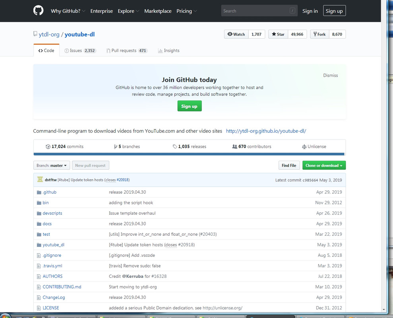
Task: Click the "adding the script hook" commit message
Action: click(x=131, y=203)
